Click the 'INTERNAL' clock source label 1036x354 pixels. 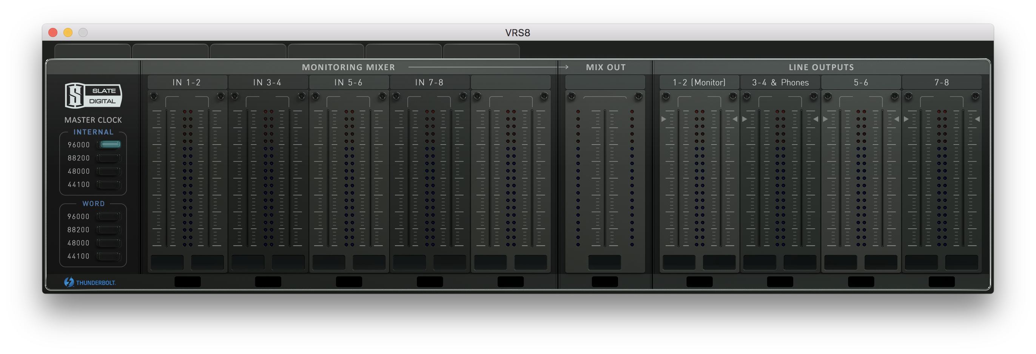pyautogui.click(x=93, y=132)
